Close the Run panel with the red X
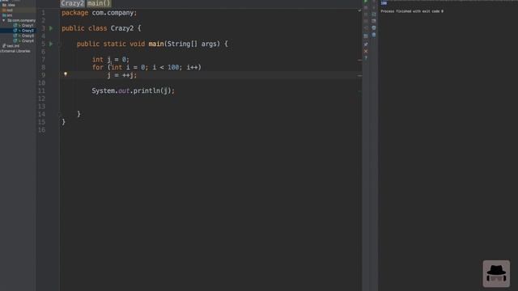Image resolution: width=518 pixels, height=291 pixels. pos(366,51)
